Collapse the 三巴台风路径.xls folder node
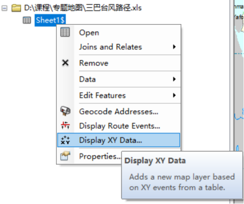Image resolution: width=244 pixels, height=204 pixels. pos(4,8)
